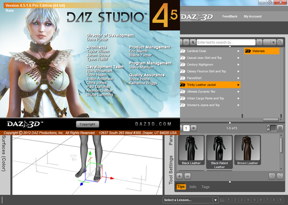Click the first document icon, bottom right

tap(272, 176)
